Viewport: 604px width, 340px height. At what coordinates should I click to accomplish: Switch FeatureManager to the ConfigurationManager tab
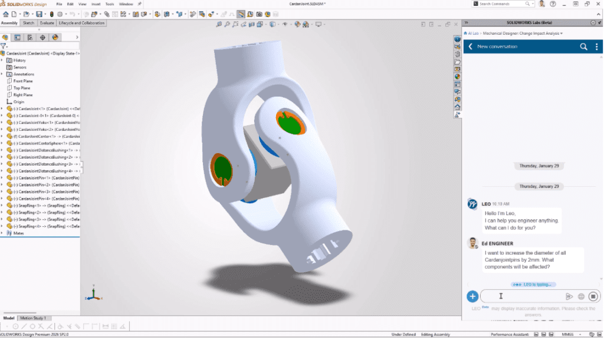pos(30,37)
